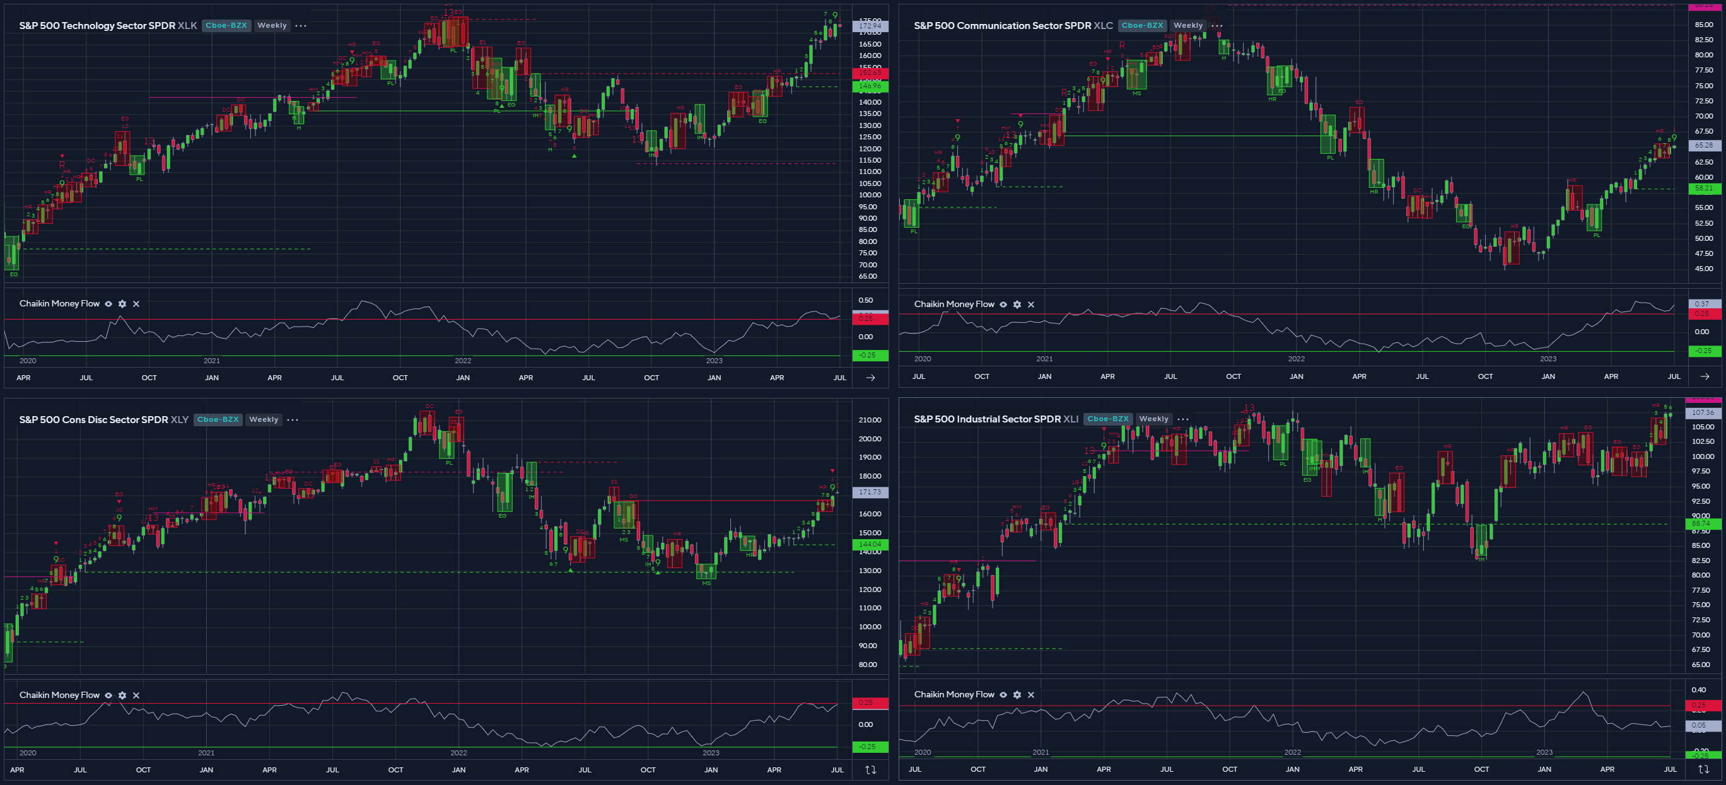Open settings gear for XLI Chaikin Money Flow
The width and height of the screenshot is (1726, 785).
click(1017, 695)
